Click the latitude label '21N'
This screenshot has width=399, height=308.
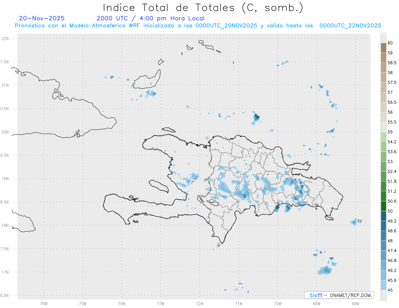point(5,85)
